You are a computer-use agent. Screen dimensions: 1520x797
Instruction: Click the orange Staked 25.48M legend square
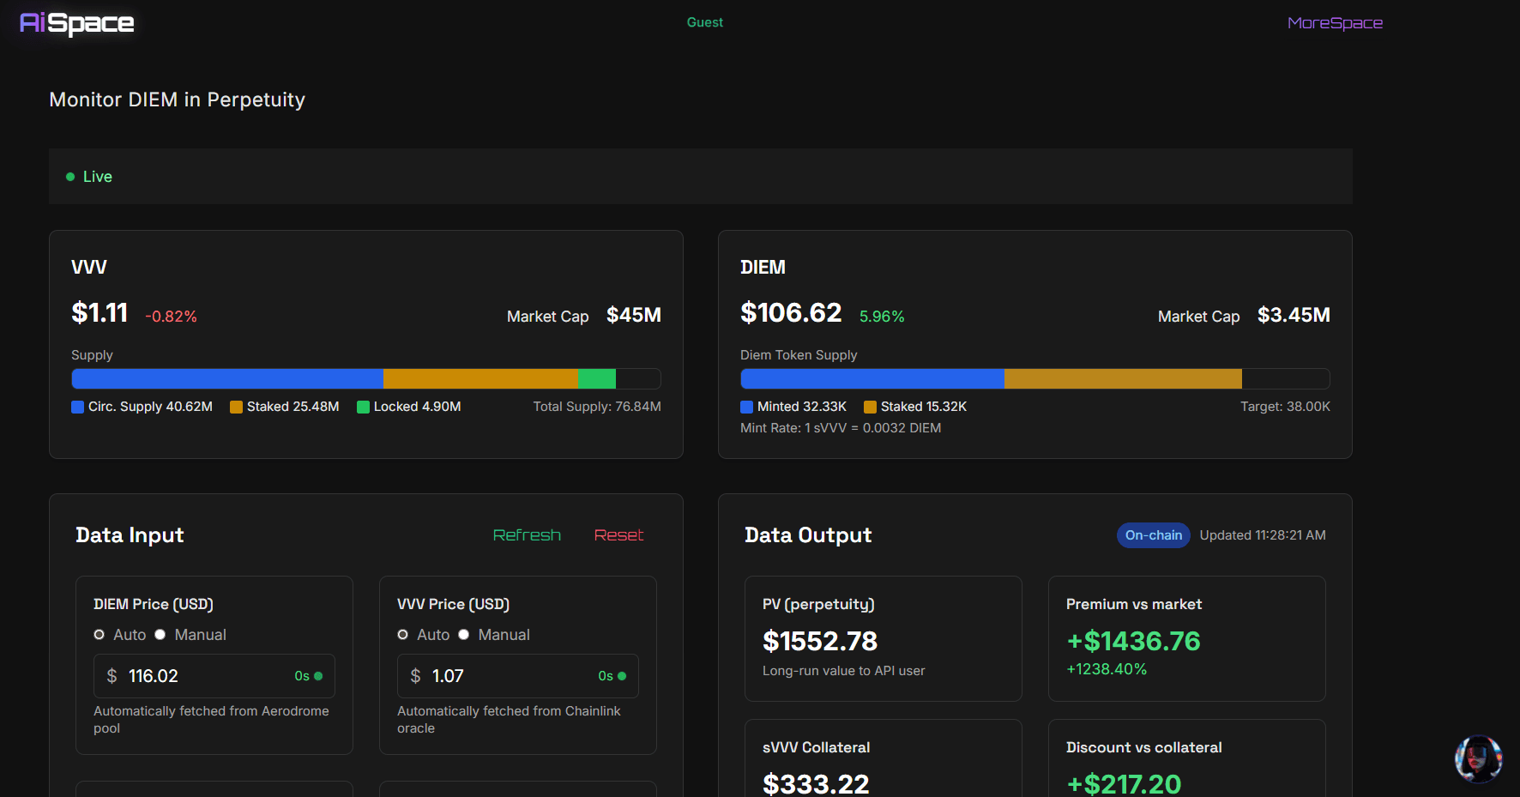[x=236, y=407]
